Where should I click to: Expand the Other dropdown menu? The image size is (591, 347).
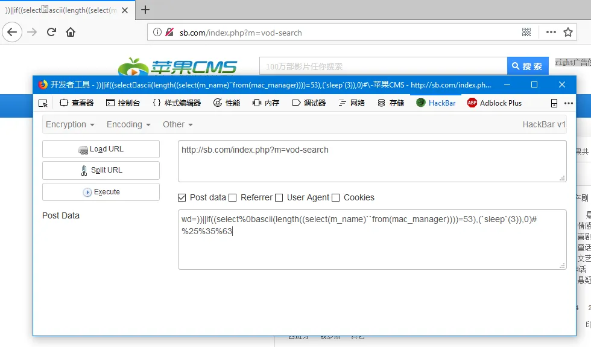coord(177,124)
